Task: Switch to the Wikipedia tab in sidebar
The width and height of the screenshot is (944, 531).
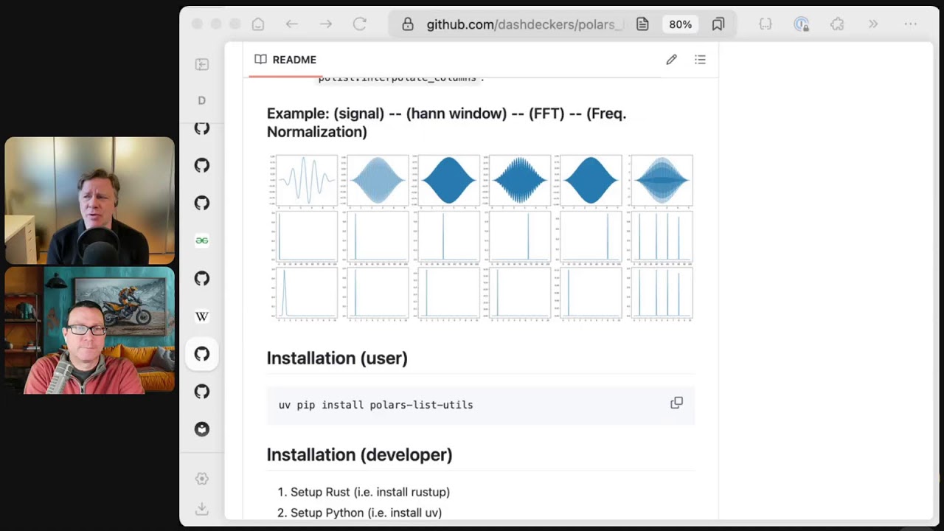Action: point(201,316)
